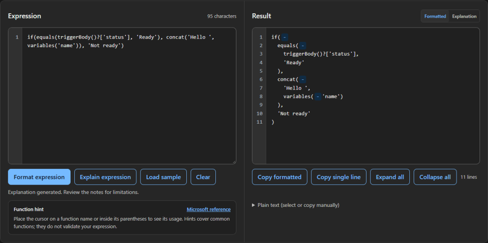Click the 'Result' panel heading

(262, 16)
